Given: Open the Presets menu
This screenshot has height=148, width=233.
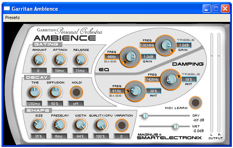Looking at the screenshot, I should (12, 18).
